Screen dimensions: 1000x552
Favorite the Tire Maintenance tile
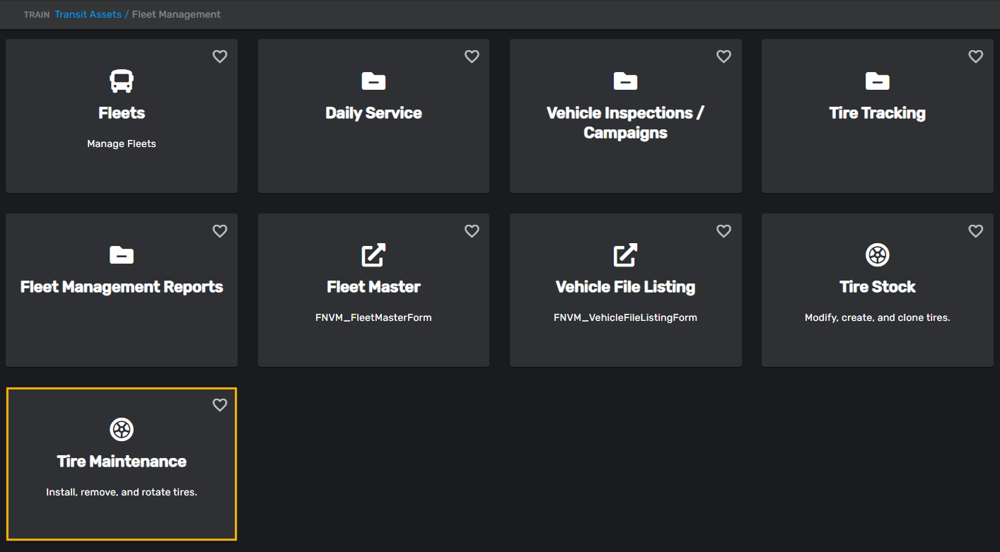tap(220, 405)
